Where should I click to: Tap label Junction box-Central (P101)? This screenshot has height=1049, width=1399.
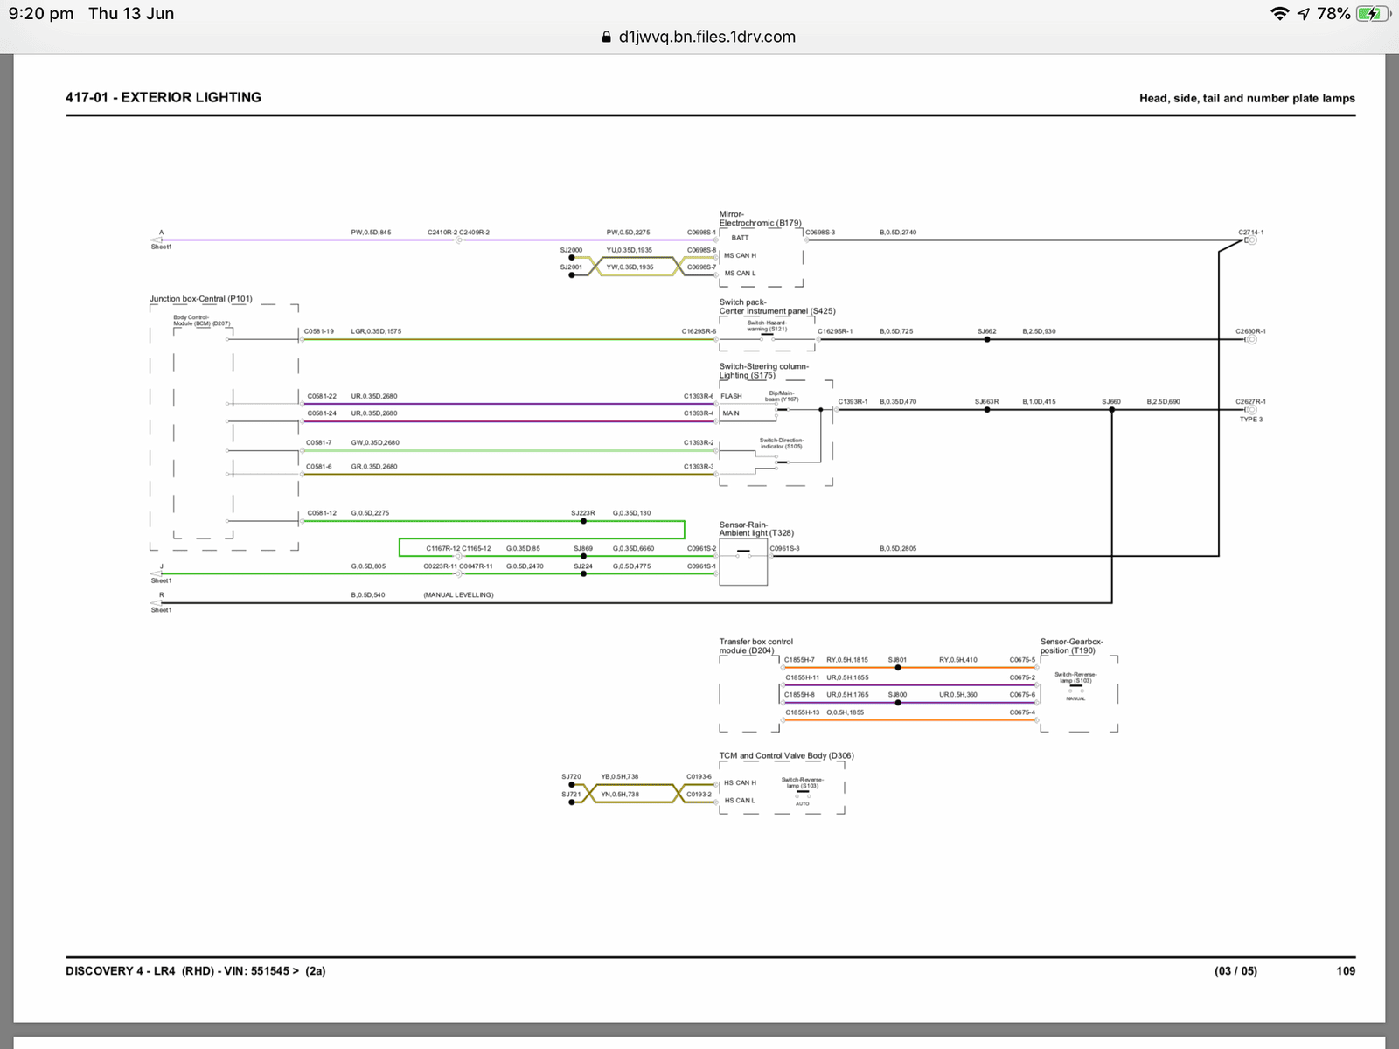[200, 299]
